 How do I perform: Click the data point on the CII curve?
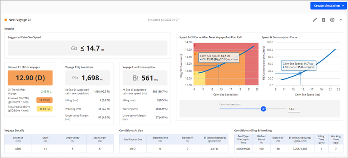point(219,65)
